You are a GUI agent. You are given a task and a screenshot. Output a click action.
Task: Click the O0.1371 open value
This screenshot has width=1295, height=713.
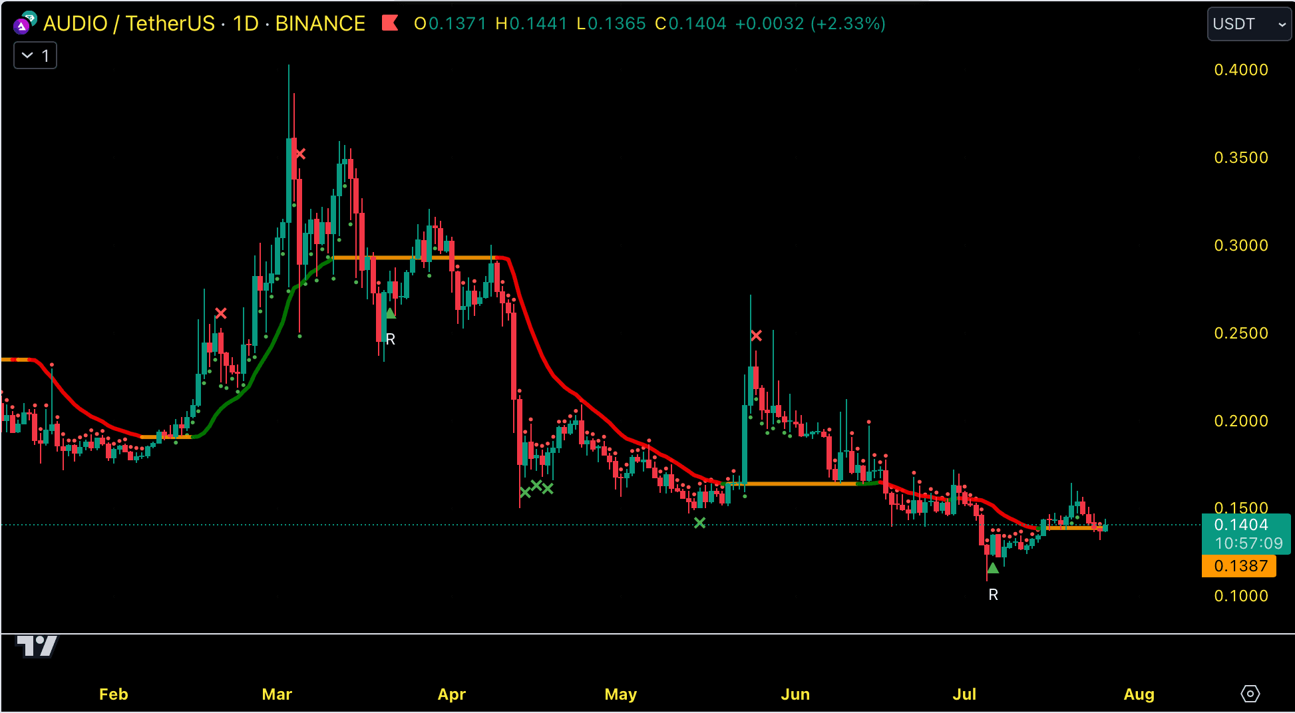tap(450, 24)
